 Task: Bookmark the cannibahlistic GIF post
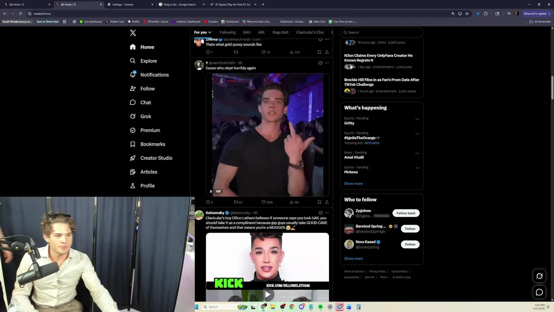(319, 202)
